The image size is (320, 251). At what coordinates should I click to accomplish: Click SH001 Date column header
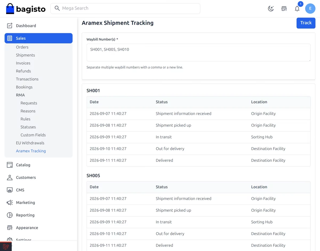[94, 102]
